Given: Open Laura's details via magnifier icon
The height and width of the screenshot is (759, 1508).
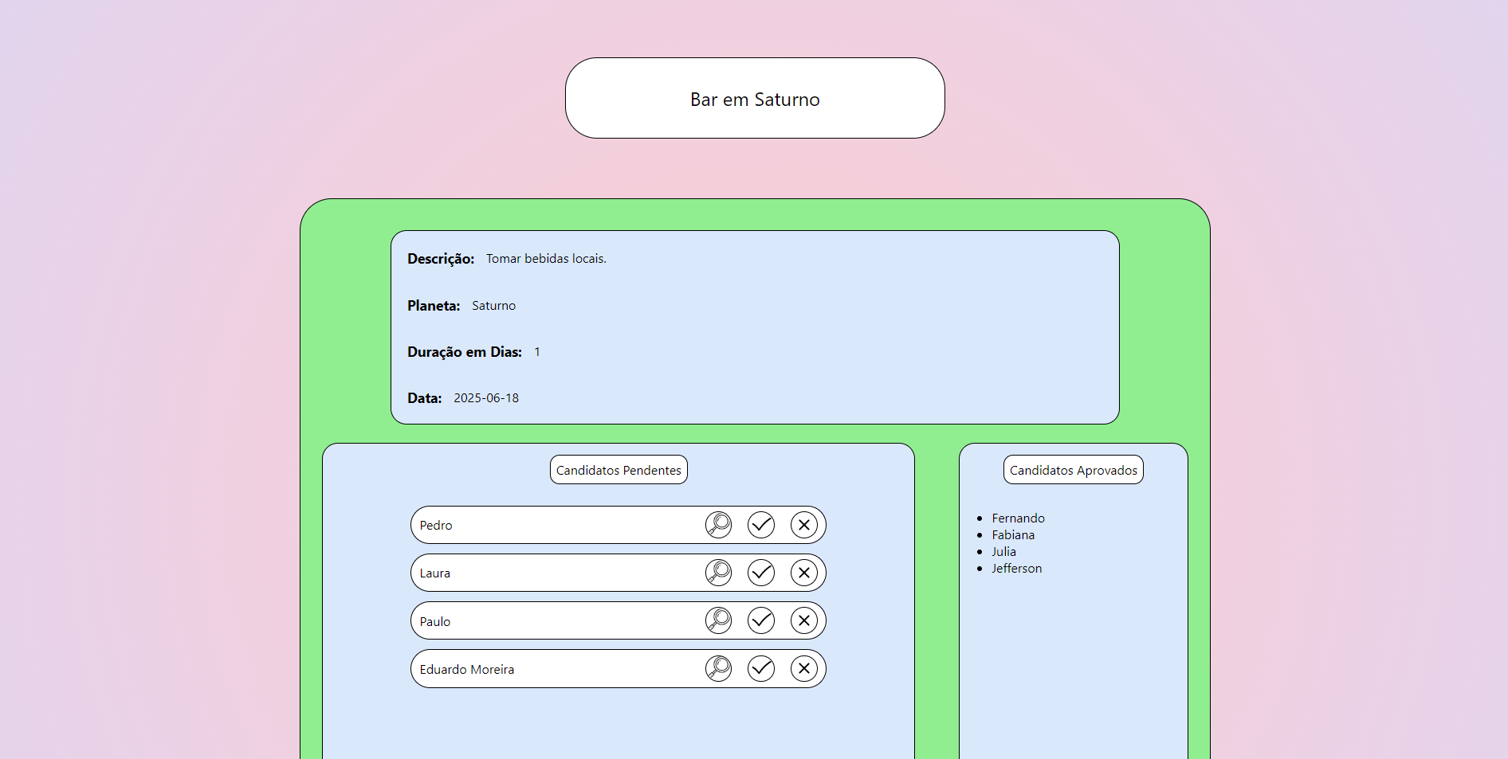Looking at the screenshot, I should [718, 573].
